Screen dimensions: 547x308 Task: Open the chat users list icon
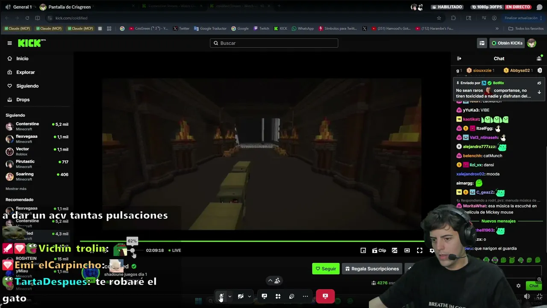tap(539, 59)
